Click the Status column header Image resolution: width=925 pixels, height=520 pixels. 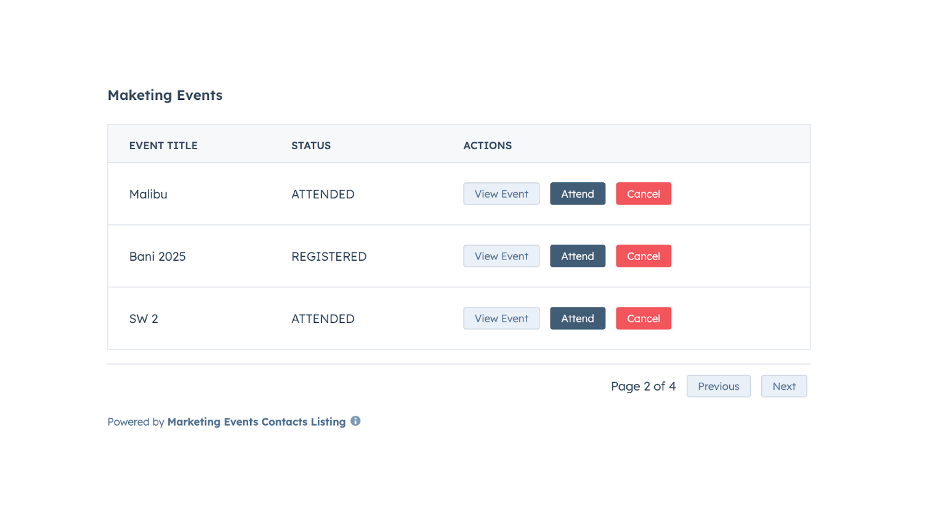pos(311,145)
